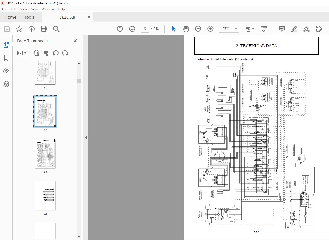Open the Edit menu
The height and width of the screenshot is (240, 329).
click(14, 9)
